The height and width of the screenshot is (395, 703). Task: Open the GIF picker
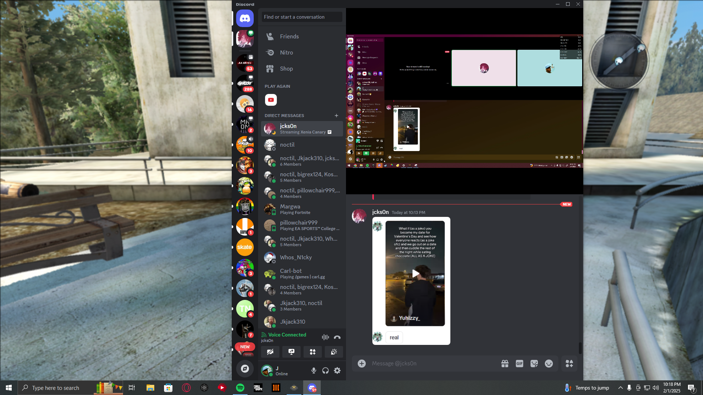click(519, 364)
